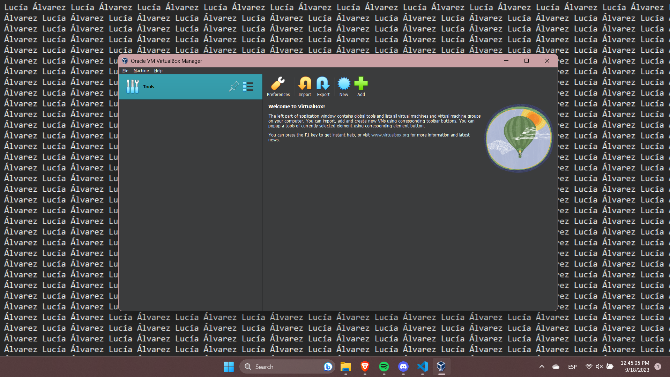Viewport: 670px width, 377px height.
Task: Create a New virtual machine
Action: tap(344, 87)
